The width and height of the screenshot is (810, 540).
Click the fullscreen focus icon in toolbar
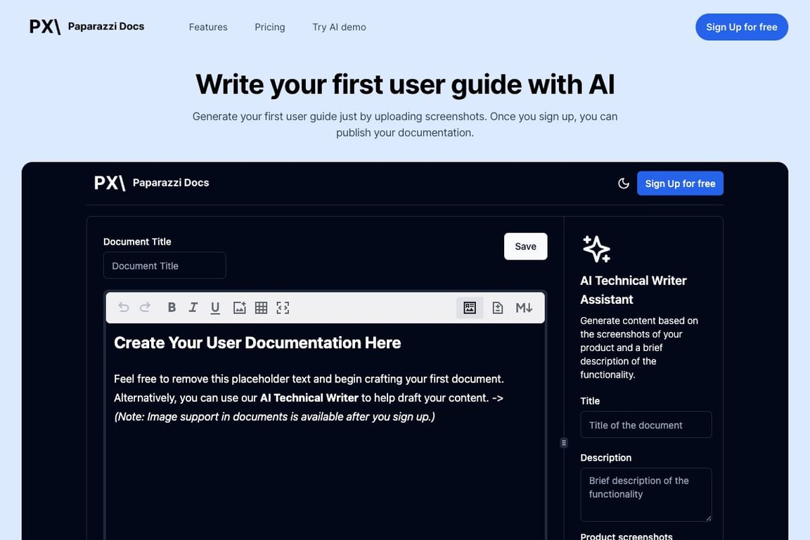point(283,307)
